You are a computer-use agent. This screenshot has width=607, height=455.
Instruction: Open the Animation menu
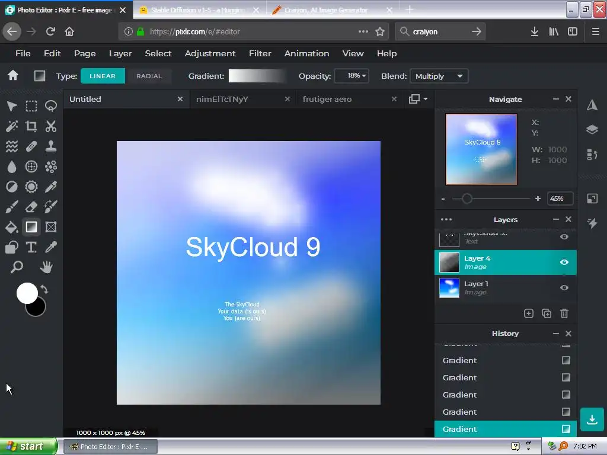point(306,53)
